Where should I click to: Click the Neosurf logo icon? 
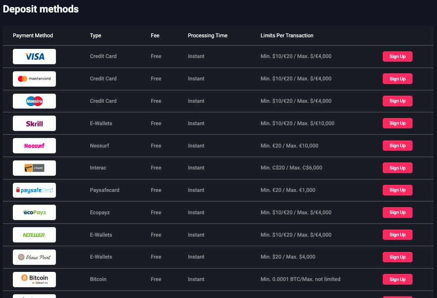click(34, 146)
